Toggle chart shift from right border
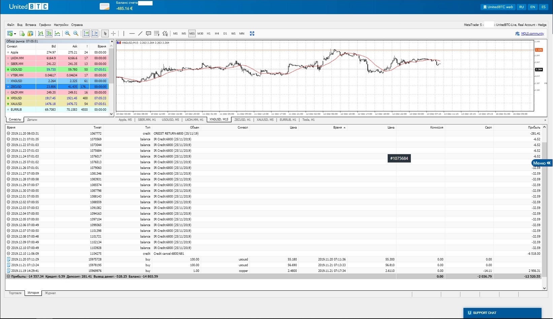Screen dimensions: 553x319 click(95, 33)
